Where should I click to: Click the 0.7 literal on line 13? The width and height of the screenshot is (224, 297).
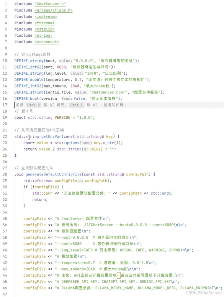[78, 80]
